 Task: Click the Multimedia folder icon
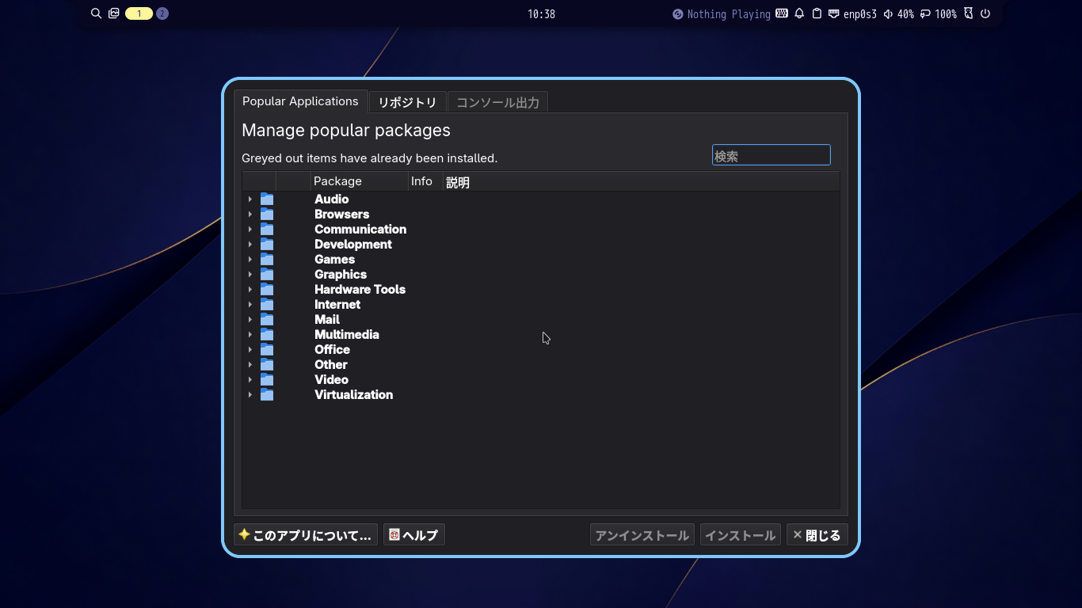coord(267,335)
